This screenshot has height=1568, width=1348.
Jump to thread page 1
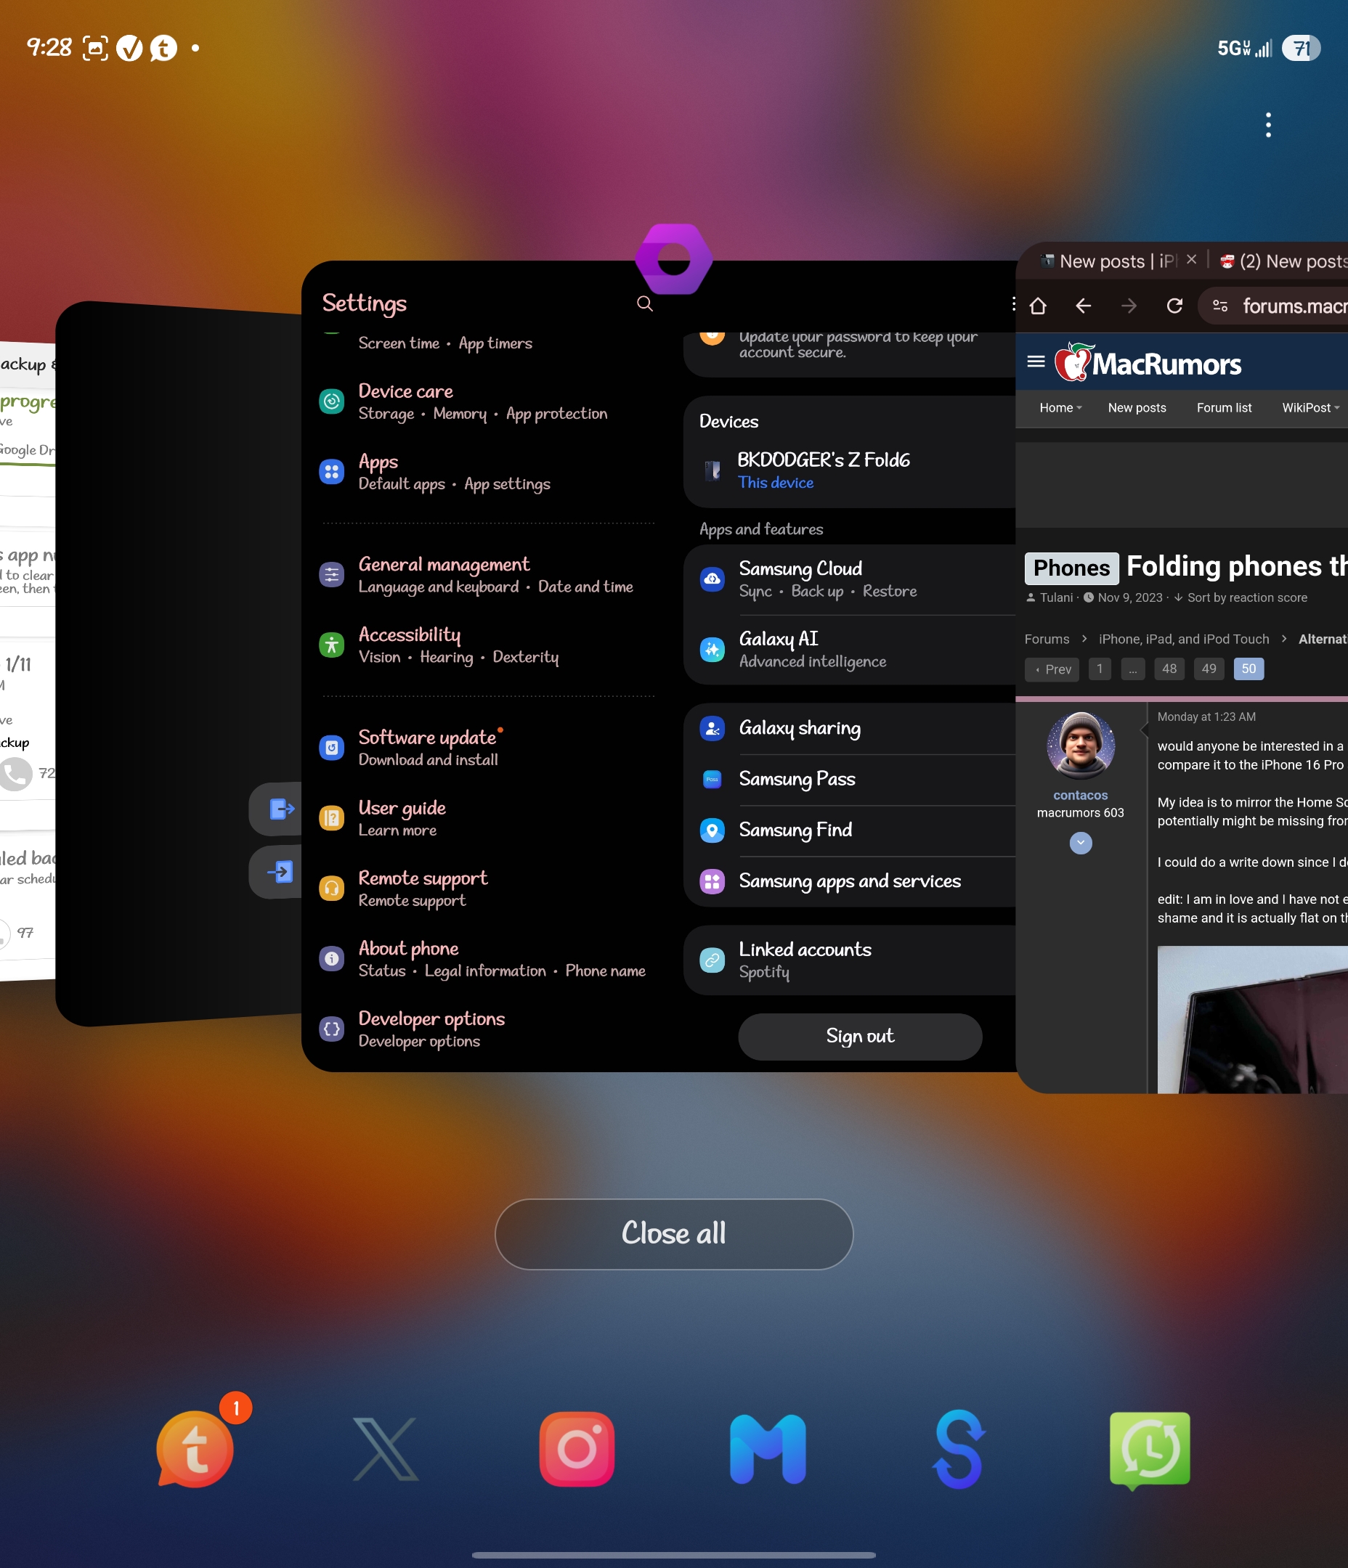point(1100,669)
